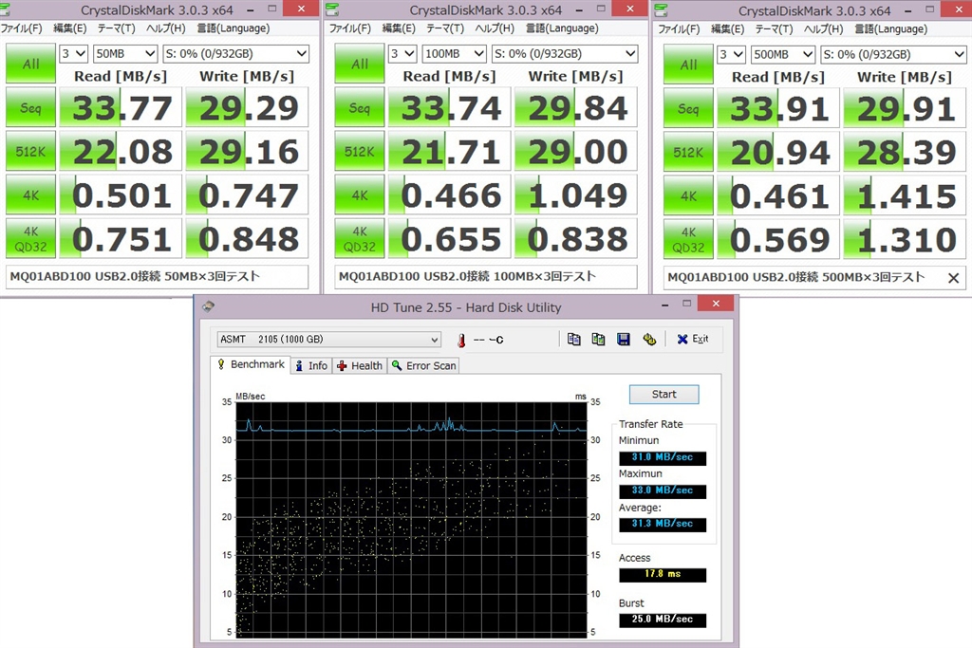Run 512K test in 500MB window
Image resolution: width=972 pixels, height=648 pixels.
click(688, 151)
